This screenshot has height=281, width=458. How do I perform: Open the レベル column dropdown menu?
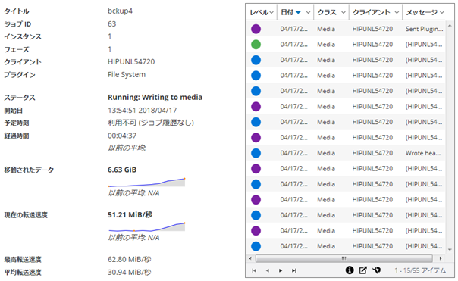point(271,12)
